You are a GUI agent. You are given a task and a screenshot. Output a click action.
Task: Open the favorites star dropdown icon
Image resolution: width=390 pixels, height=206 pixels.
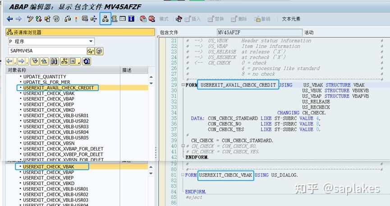[x=75, y=61]
